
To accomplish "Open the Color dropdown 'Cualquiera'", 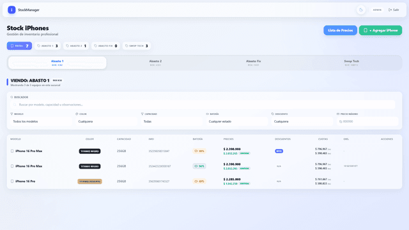I will coord(106,121).
